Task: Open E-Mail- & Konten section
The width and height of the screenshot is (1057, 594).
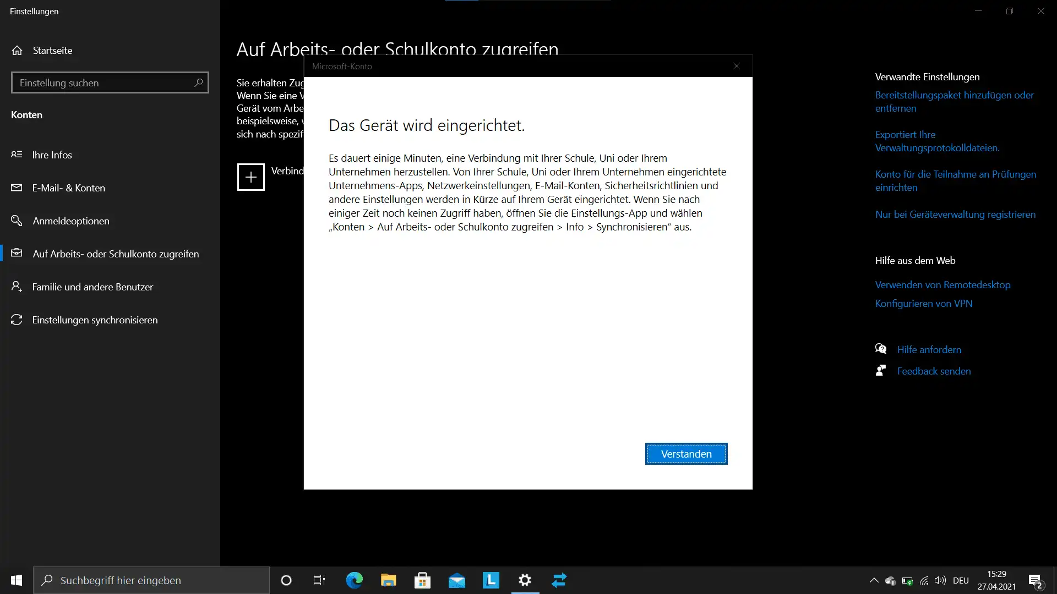Action: tap(110, 188)
